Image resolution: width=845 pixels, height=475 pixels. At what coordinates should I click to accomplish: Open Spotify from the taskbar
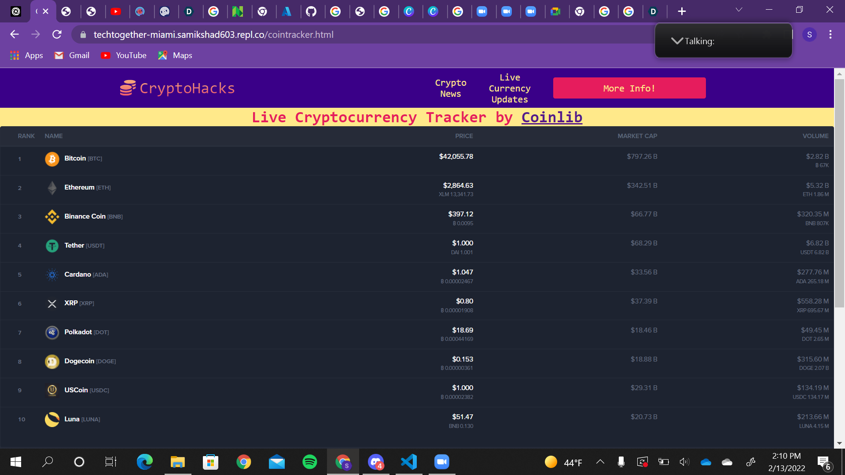click(309, 462)
